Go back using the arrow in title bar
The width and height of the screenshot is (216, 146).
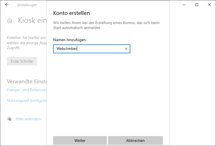(7, 5)
